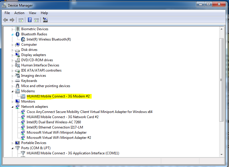Click the Device Manager title bar icon
229x167 pixels.
pyautogui.click(x=4, y=5)
